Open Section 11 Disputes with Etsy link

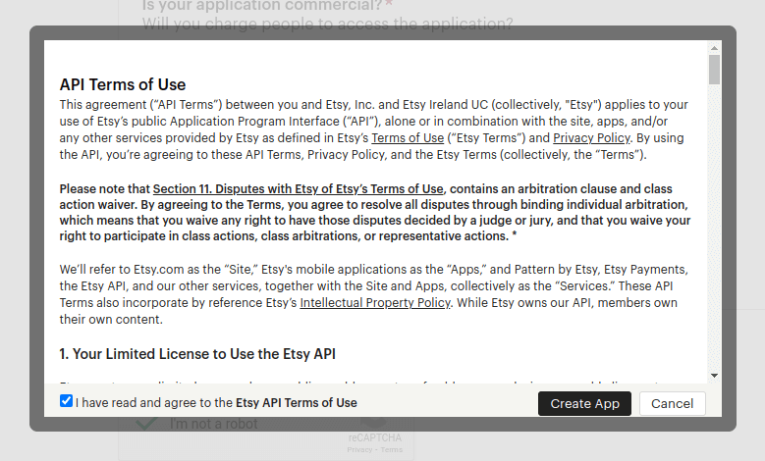tap(299, 188)
